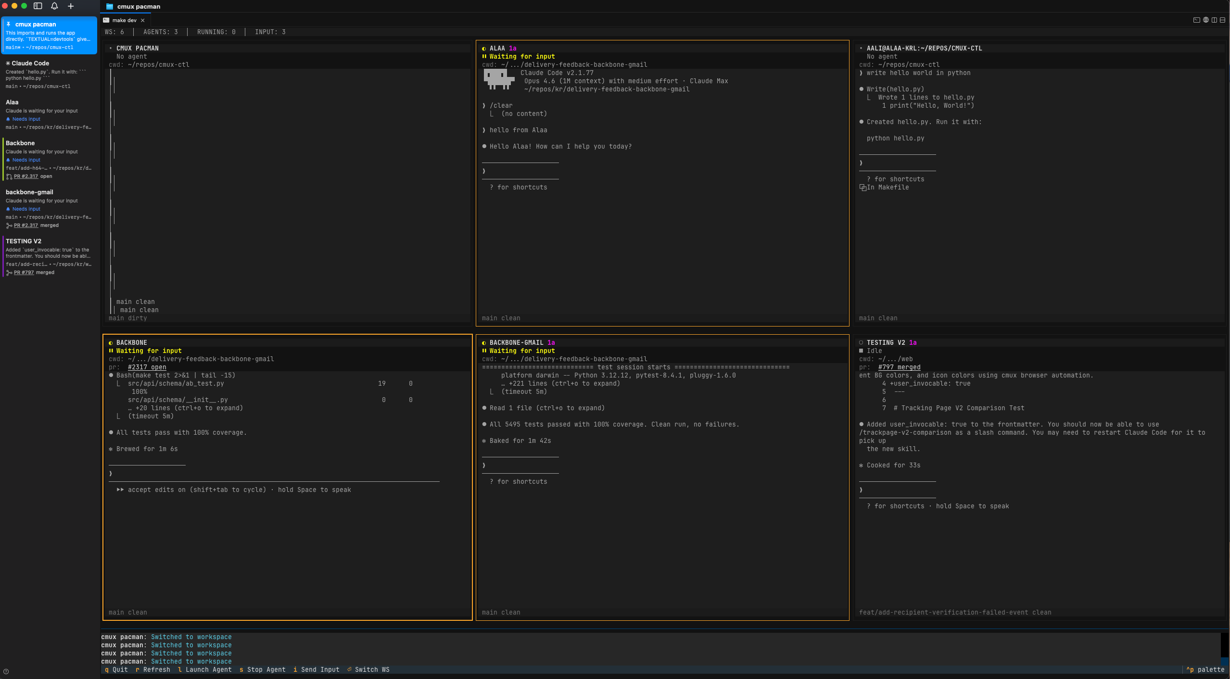Click the Claude Code pixel mascot logo
Image resolution: width=1230 pixels, height=679 pixels.
coord(498,79)
